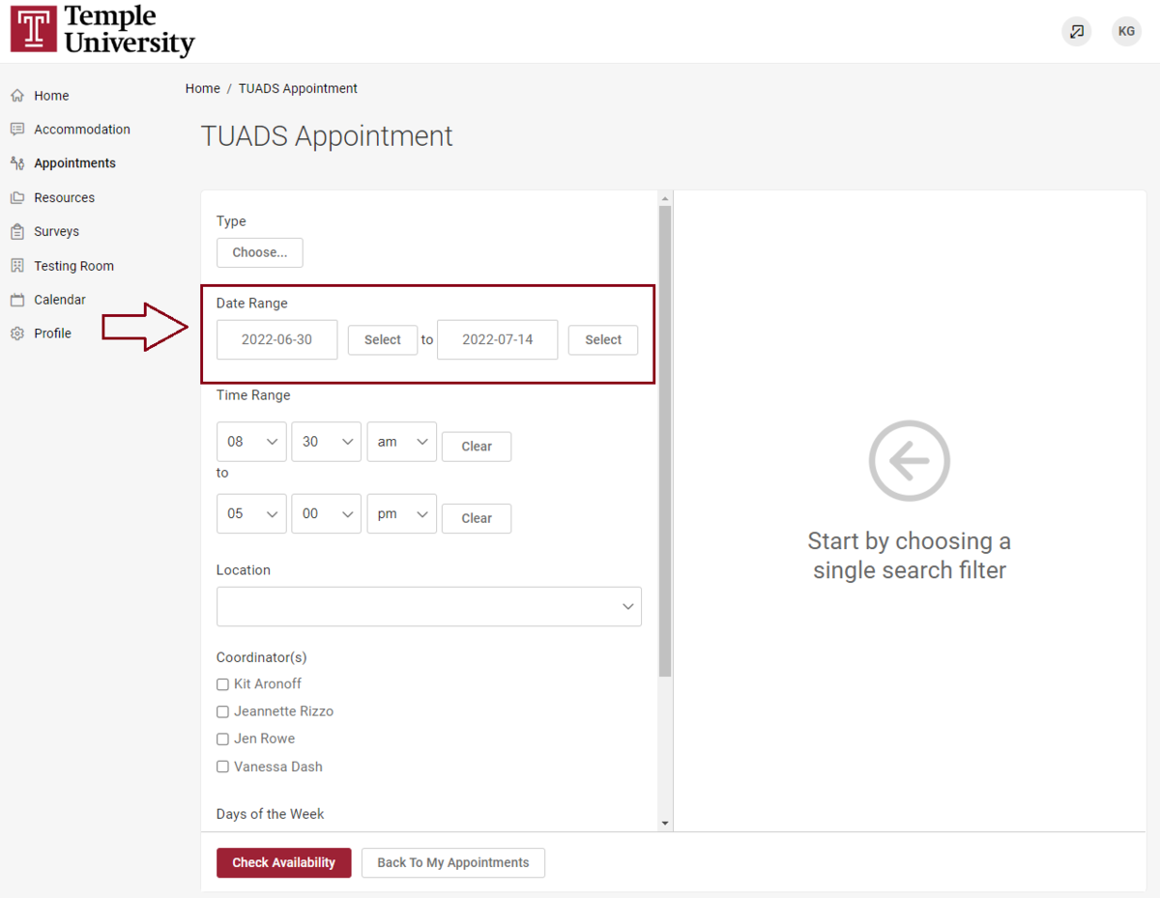Click the Resources folder icon

point(16,197)
